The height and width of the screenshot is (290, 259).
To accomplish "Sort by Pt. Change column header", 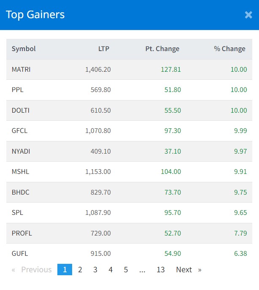I will click(x=162, y=49).
